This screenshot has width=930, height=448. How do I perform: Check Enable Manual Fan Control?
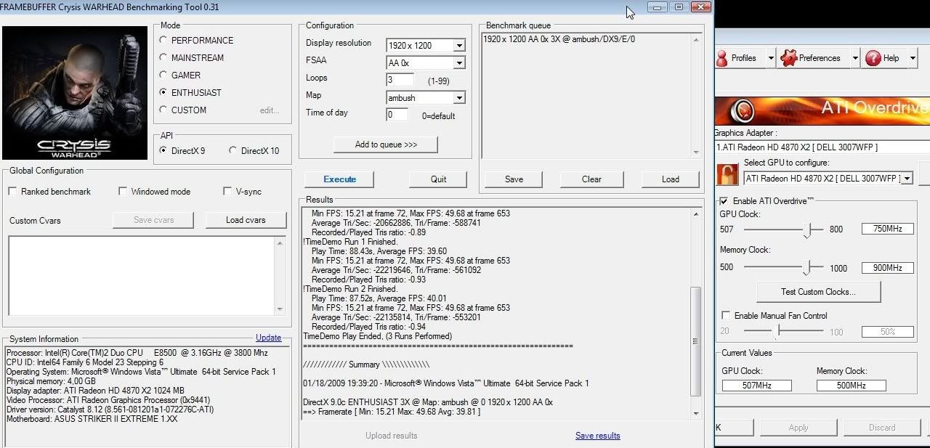click(726, 316)
